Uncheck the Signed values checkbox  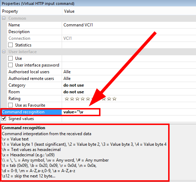4,119
